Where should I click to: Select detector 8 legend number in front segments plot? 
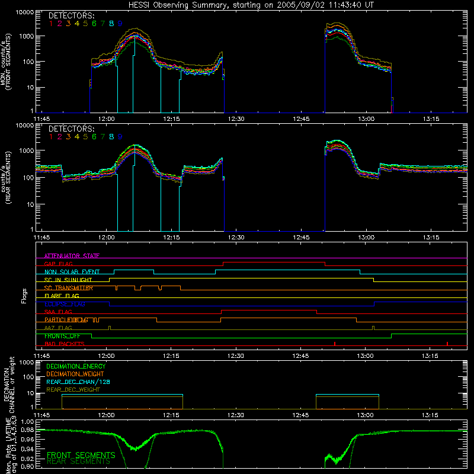click(x=111, y=24)
